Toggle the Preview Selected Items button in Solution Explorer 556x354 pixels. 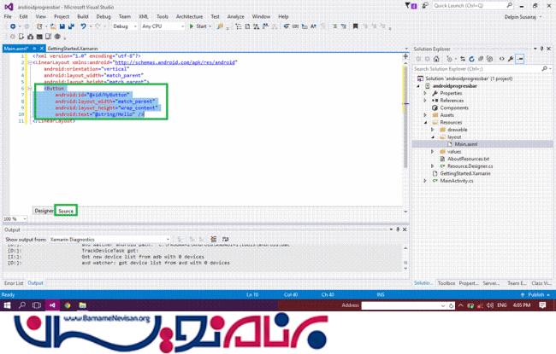(x=519, y=59)
